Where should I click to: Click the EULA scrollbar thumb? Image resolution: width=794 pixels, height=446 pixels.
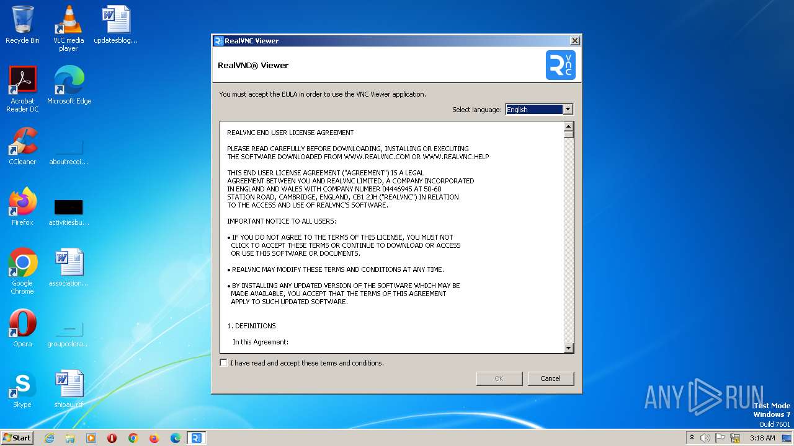569,134
